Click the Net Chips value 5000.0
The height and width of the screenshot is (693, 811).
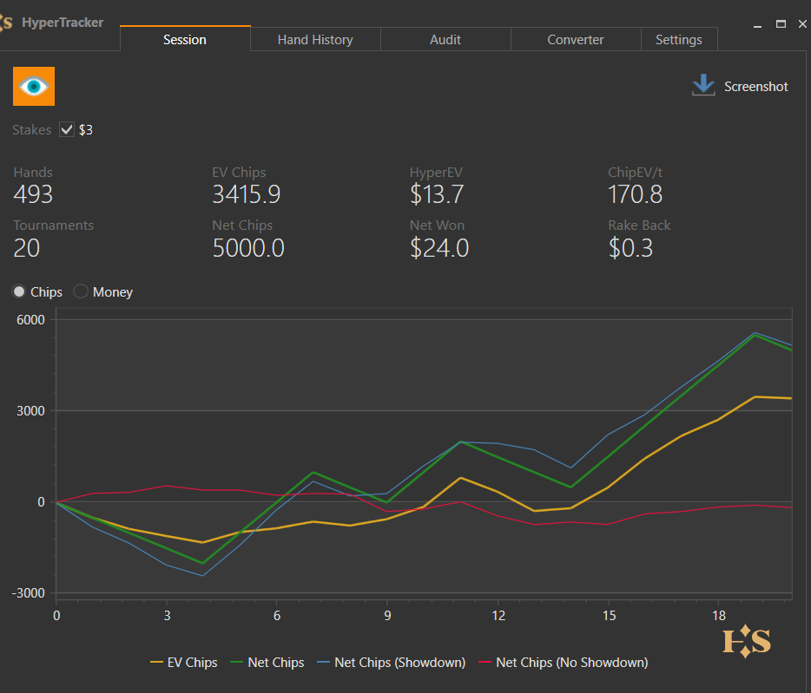tap(248, 248)
